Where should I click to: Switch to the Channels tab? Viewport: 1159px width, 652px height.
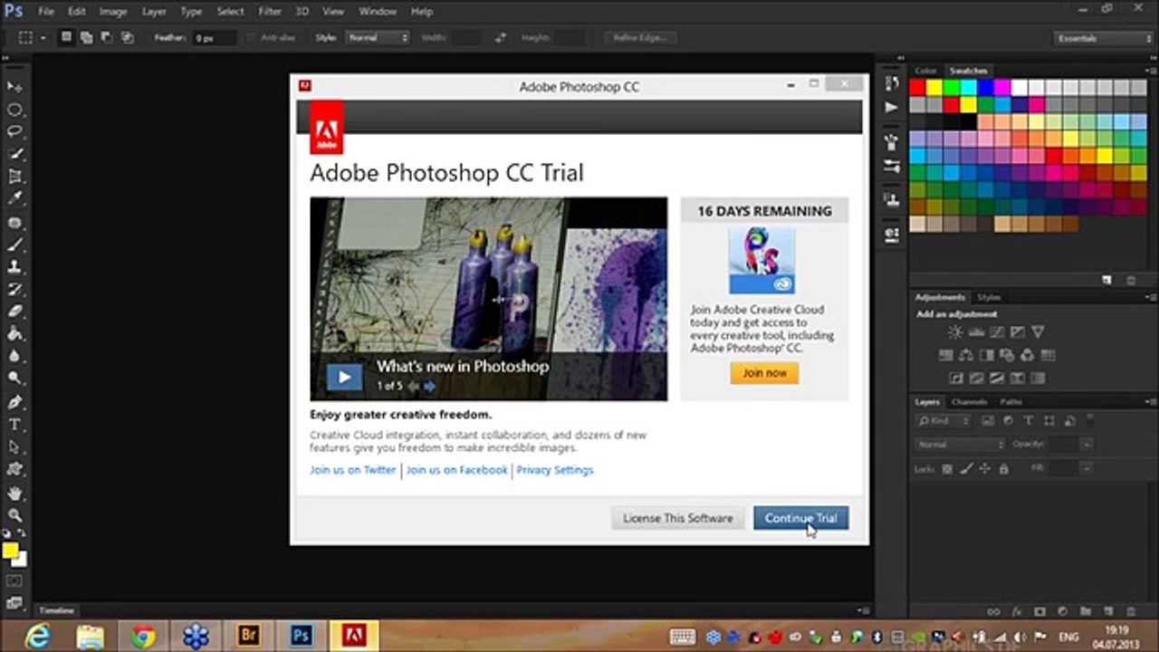click(969, 402)
